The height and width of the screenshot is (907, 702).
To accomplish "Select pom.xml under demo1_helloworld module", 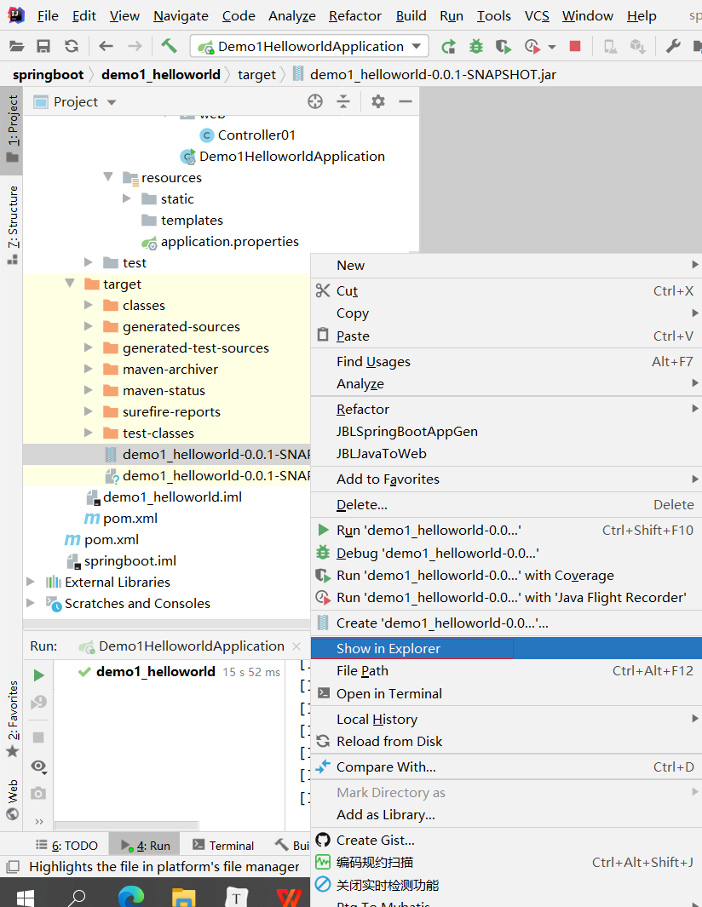I will 129,518.
